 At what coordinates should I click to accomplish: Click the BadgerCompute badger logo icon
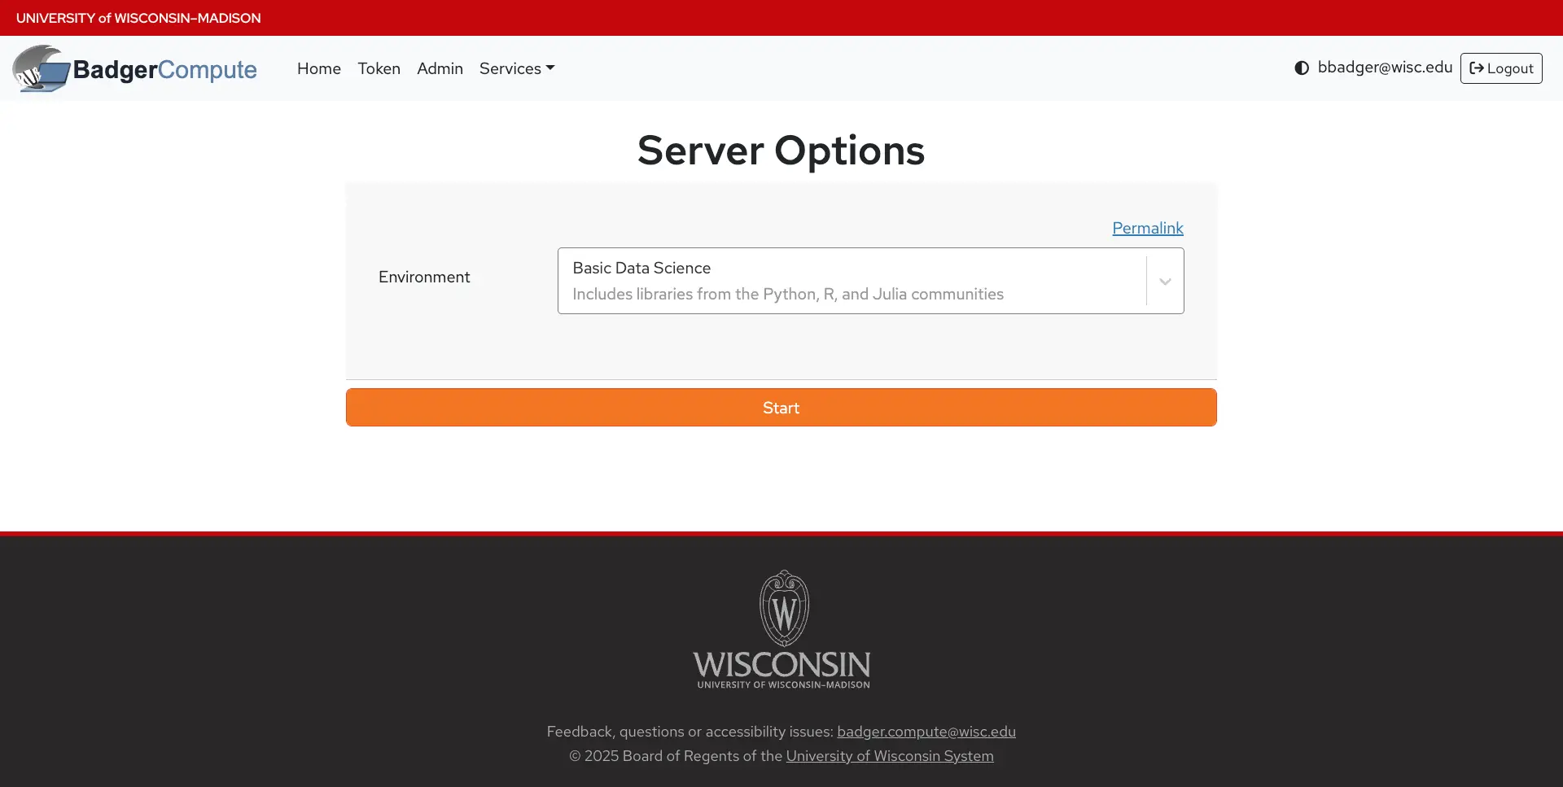click(41, 69)
